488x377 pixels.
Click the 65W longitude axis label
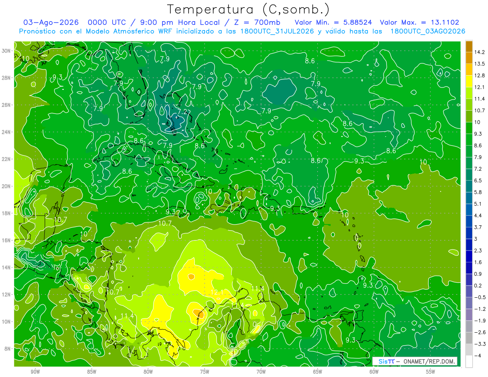tap(318, 372)
